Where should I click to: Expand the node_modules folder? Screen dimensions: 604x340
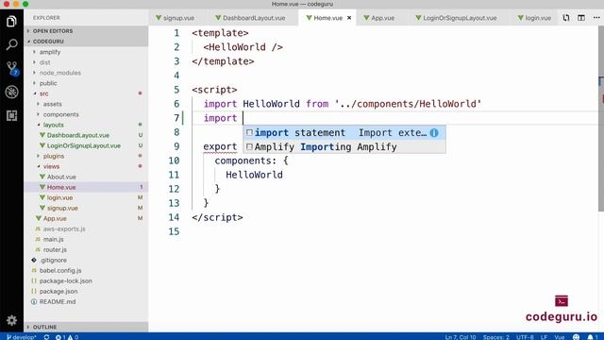(x=86, y=73)
